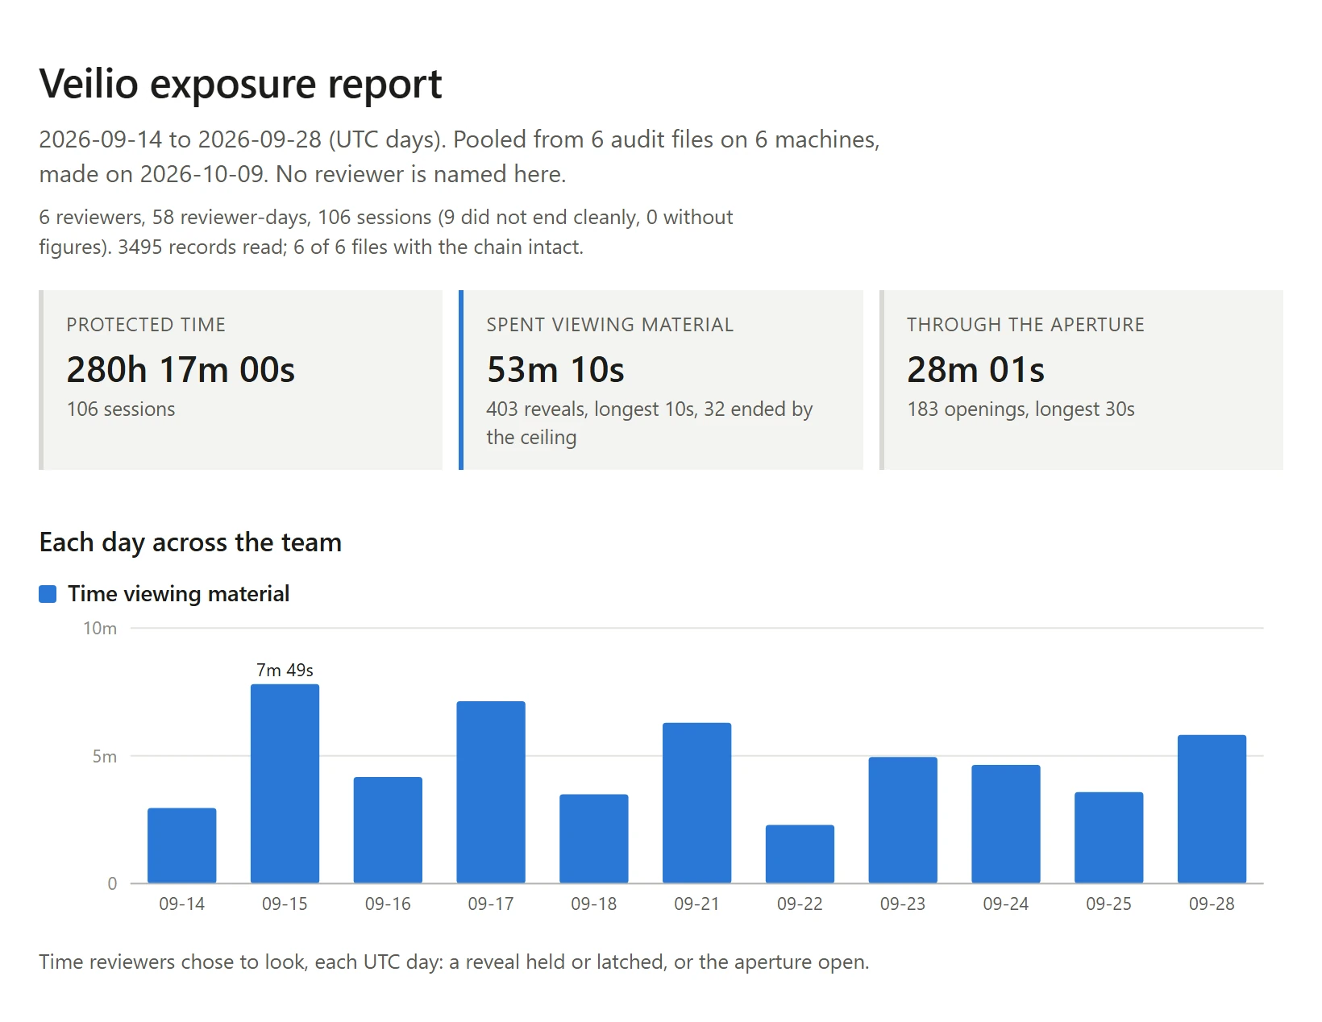The height and width of the screenshot is (1022, 1322).
Task: Select the 09-23 bar in the chart
Action: (x=903, y=820)
